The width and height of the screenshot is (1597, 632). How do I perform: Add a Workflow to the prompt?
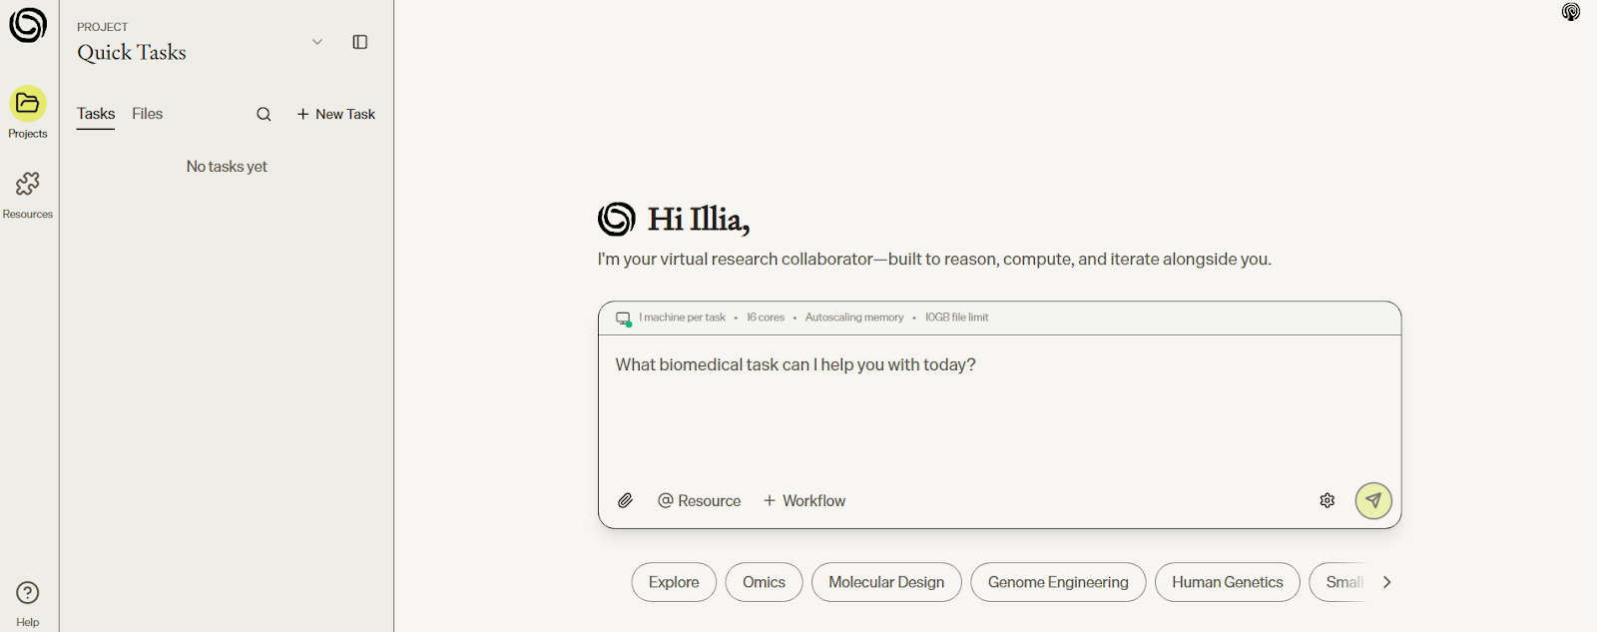pyautogui.click(x=804, y=501)
